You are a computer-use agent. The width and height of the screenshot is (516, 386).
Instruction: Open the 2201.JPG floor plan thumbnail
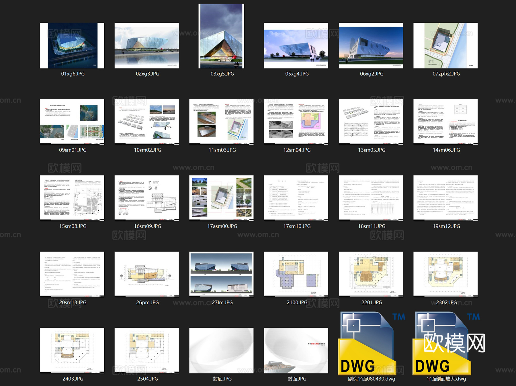tap(370, 274)
